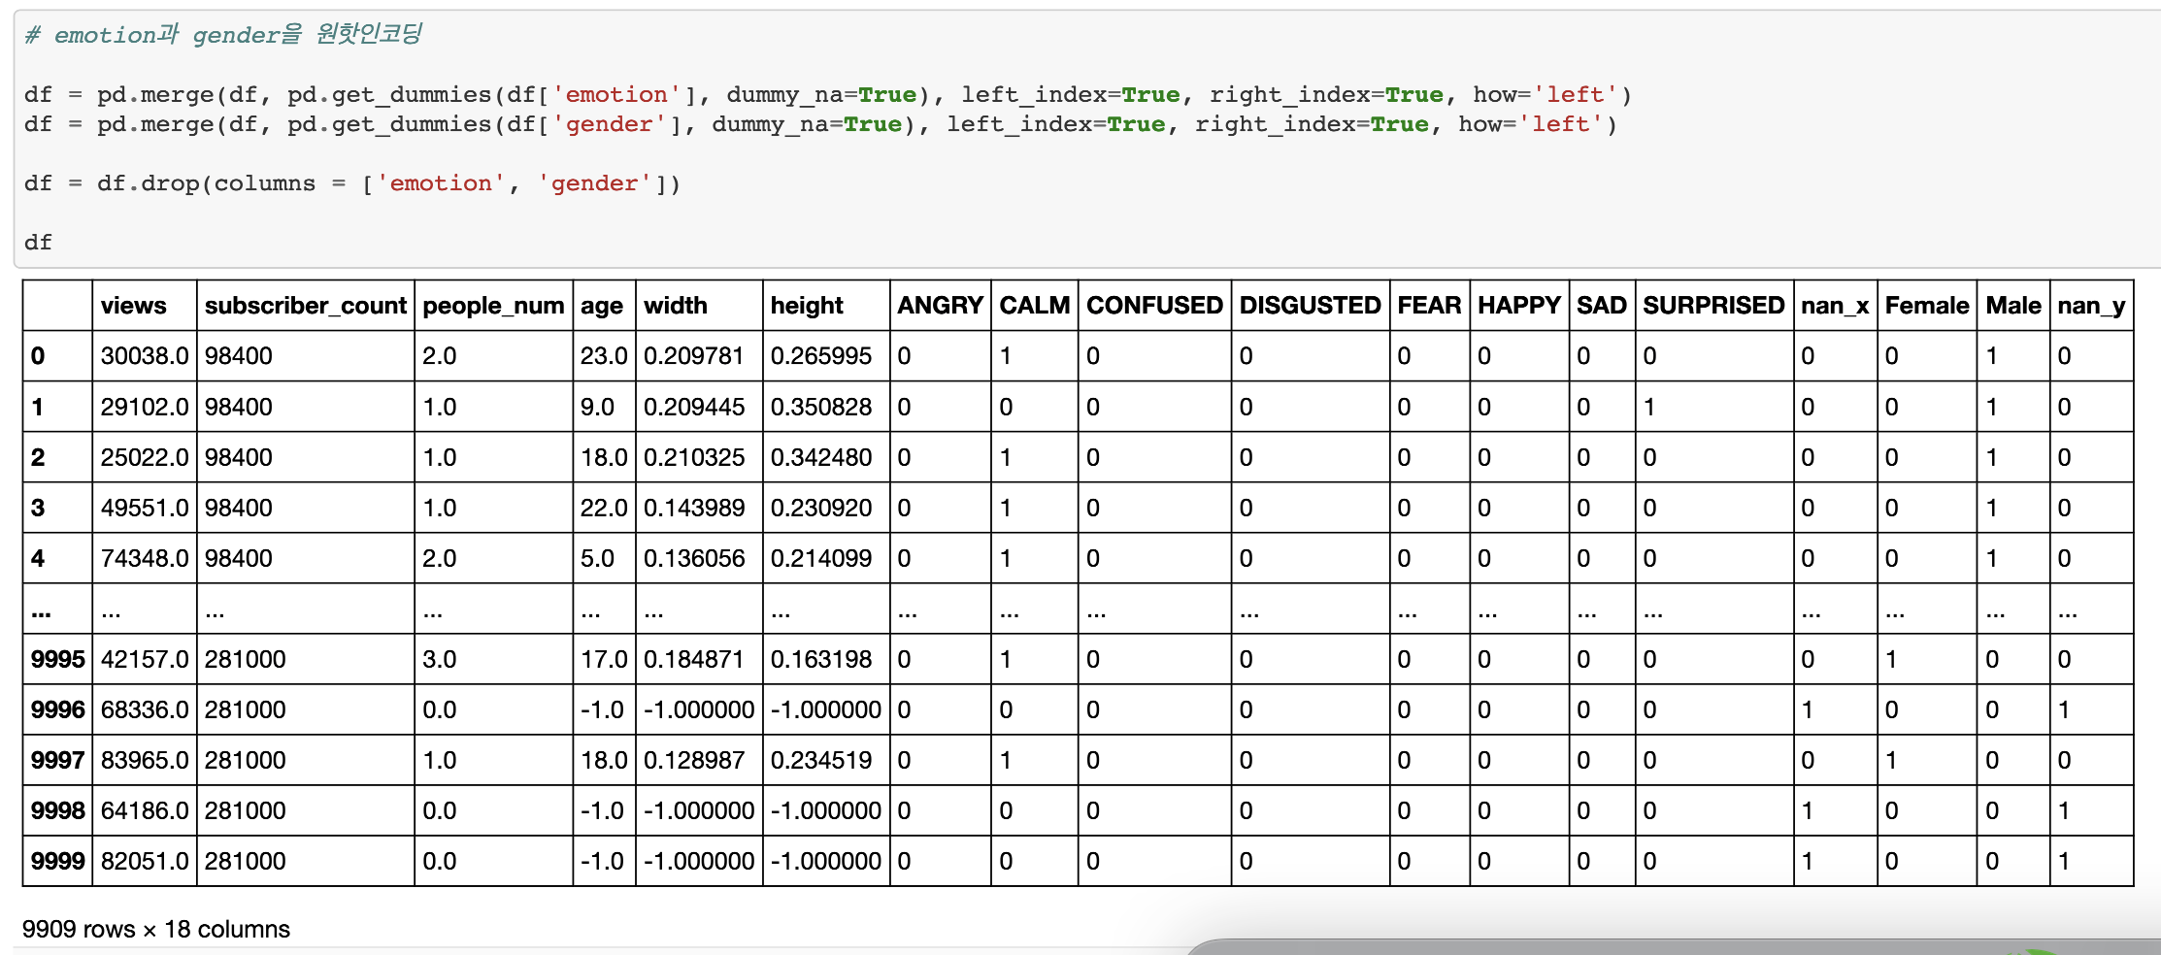Click the subscriber_count column header
The height and width of the screenshot is (955, 2161).
tap(306, 306)
